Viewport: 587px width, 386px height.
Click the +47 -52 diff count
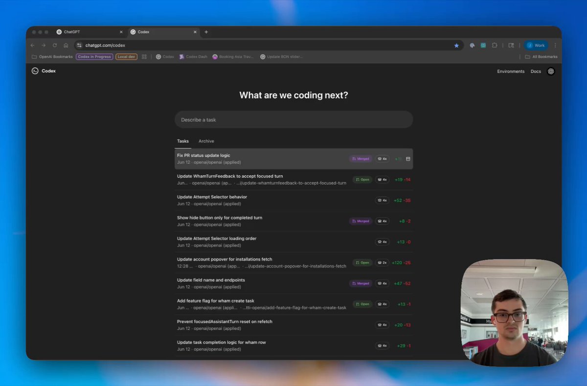coord(402,283)
